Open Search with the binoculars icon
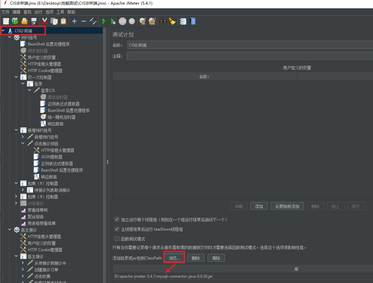 pyautogui.click(x=163, y=21)
